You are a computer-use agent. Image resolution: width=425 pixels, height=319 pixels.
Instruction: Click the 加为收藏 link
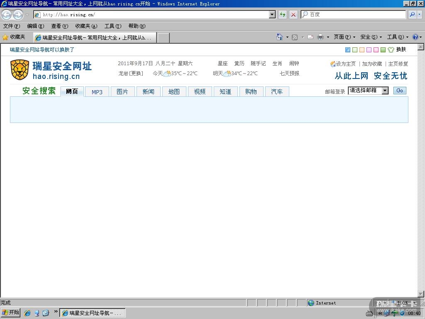pyautogui.click(x=372, y=64)
